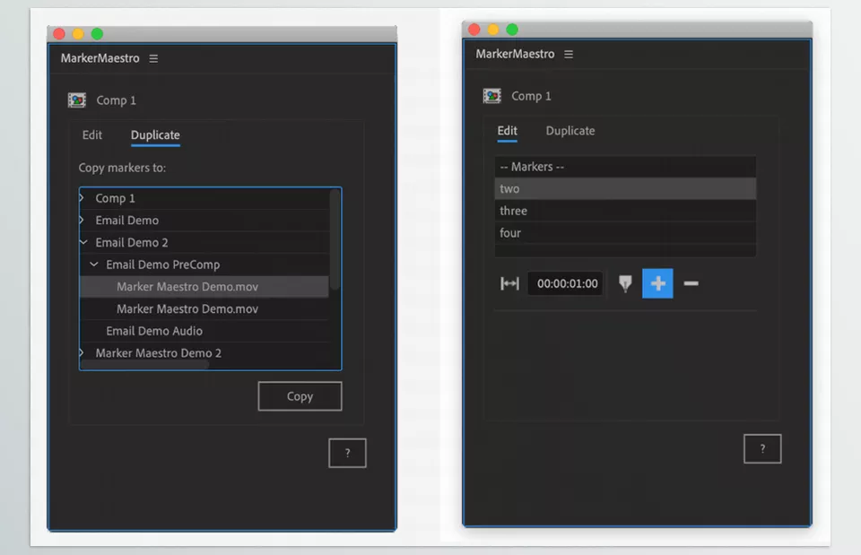861x555 pixels.
Task: Select marker 'four' in the list
Action: pyautogui.click(x=625, y=233)
